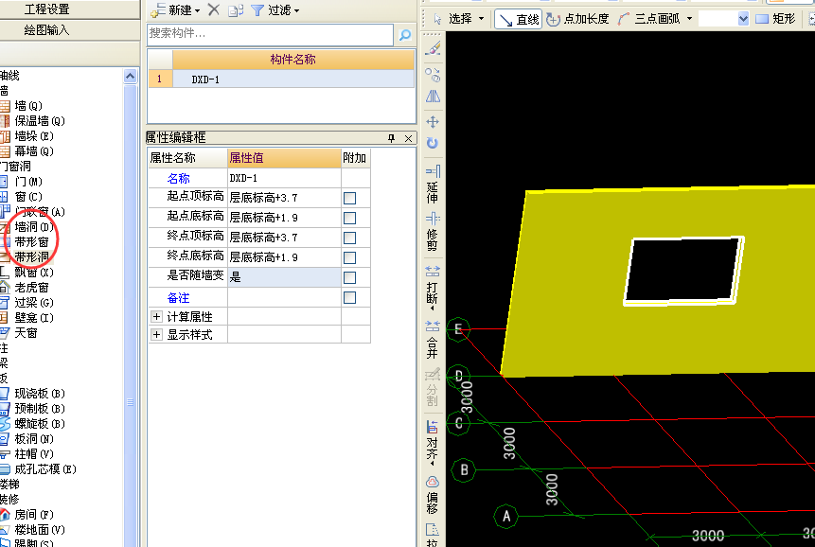Click the 构件名称 column header

pos(293,60)
